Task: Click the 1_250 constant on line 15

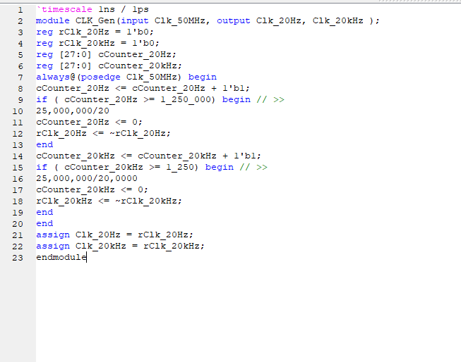Action: coord(180,167)
